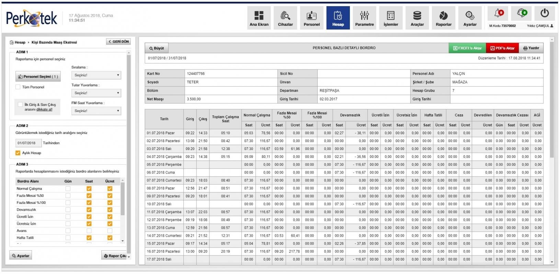
Task: Select the Hesap calculation icon
Action: tap(338, 18)
